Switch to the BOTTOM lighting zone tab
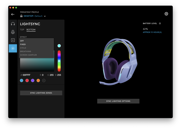 pyautogui.click(x=31, y=30)
